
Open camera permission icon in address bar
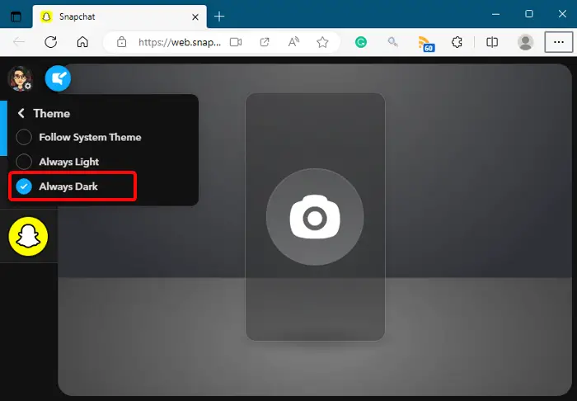[236, 42]
